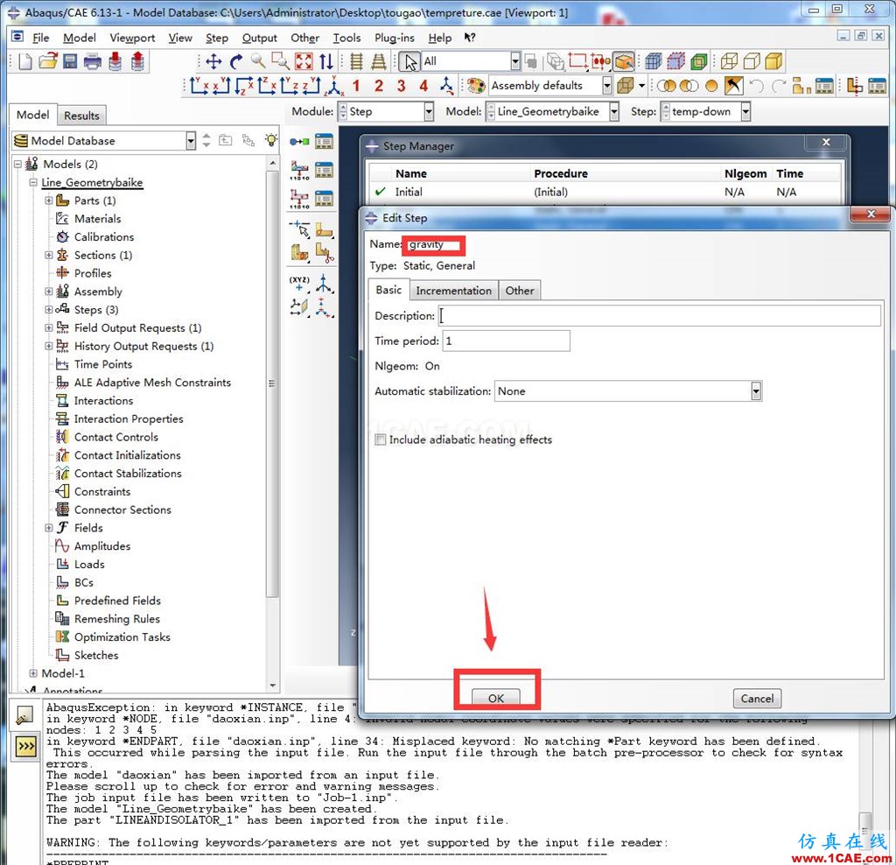Expand the Parts (1) tree node
896x865 pixels.
point(49,200)
